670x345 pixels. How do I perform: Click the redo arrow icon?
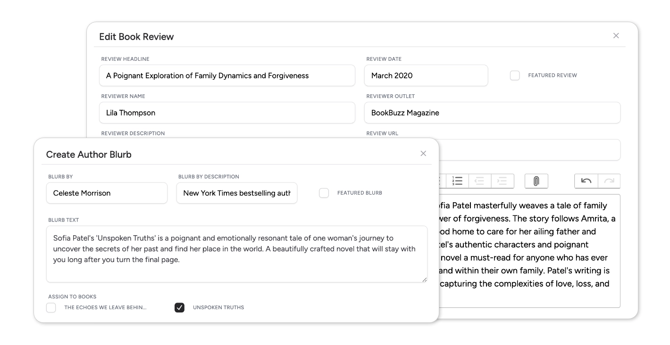pos(609,181)
